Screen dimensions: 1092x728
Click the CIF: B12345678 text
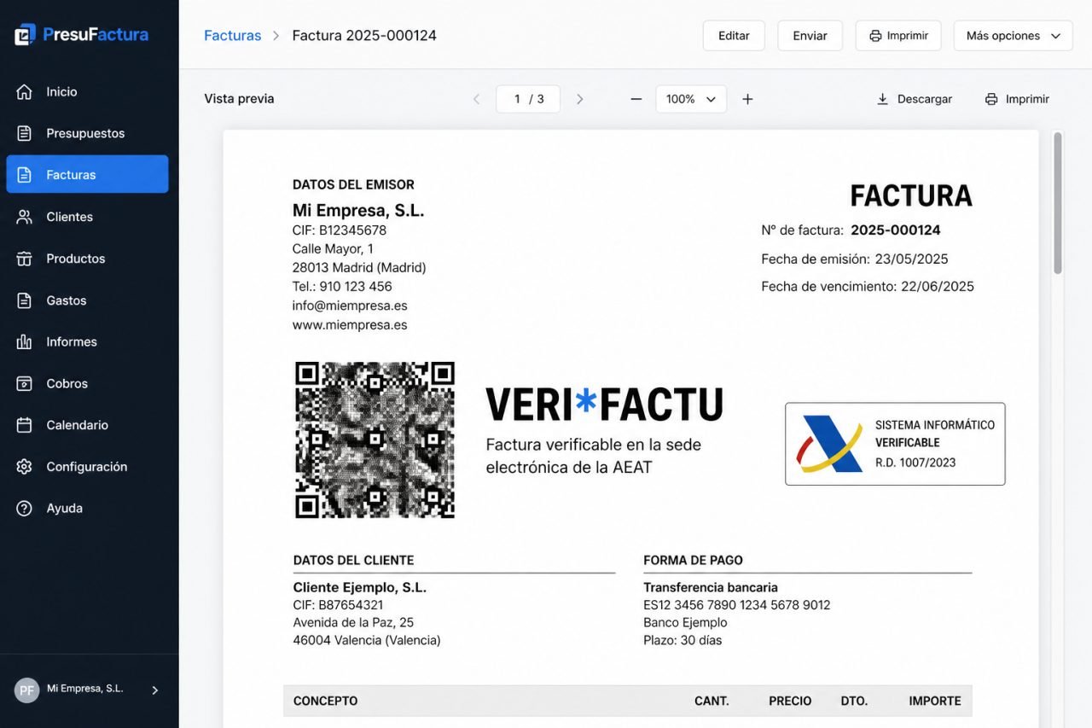[340, 230]
